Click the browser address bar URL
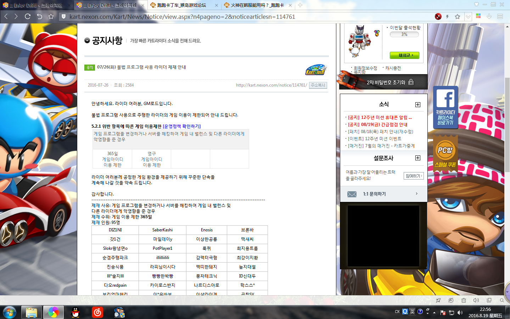The height and width of the screenshot is (319, 510). click(182, 17)
